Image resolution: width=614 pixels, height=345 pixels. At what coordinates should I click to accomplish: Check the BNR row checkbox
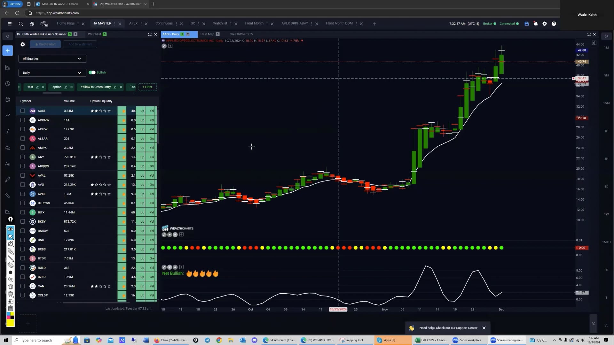point(22,240)
